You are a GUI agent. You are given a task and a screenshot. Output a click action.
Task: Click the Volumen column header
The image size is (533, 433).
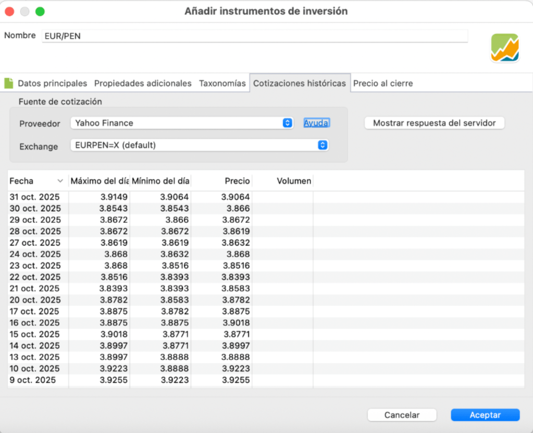point(282,181)
